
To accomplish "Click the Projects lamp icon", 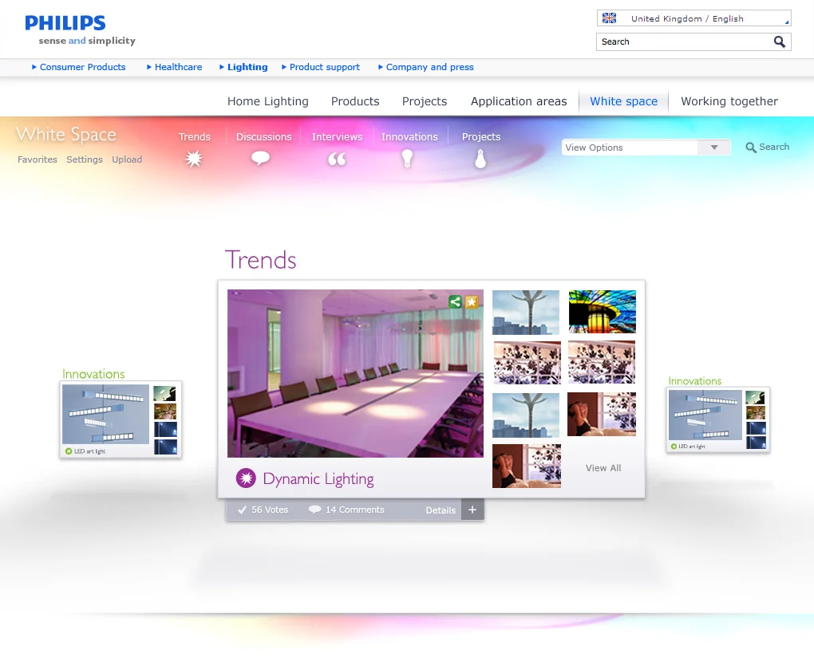I will click(x=480, y=159).
